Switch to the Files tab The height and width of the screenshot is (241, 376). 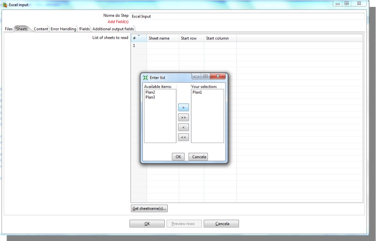pyautogui.click(x=8, y=29)
